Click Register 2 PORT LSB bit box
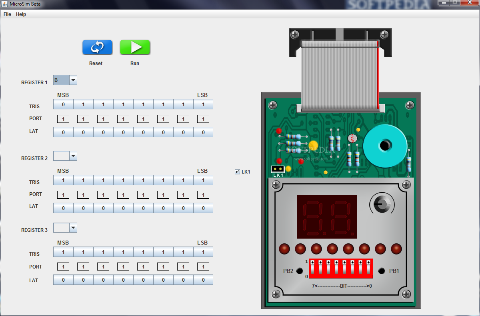This screenshot has height=316, width=480. pos(203,195)
